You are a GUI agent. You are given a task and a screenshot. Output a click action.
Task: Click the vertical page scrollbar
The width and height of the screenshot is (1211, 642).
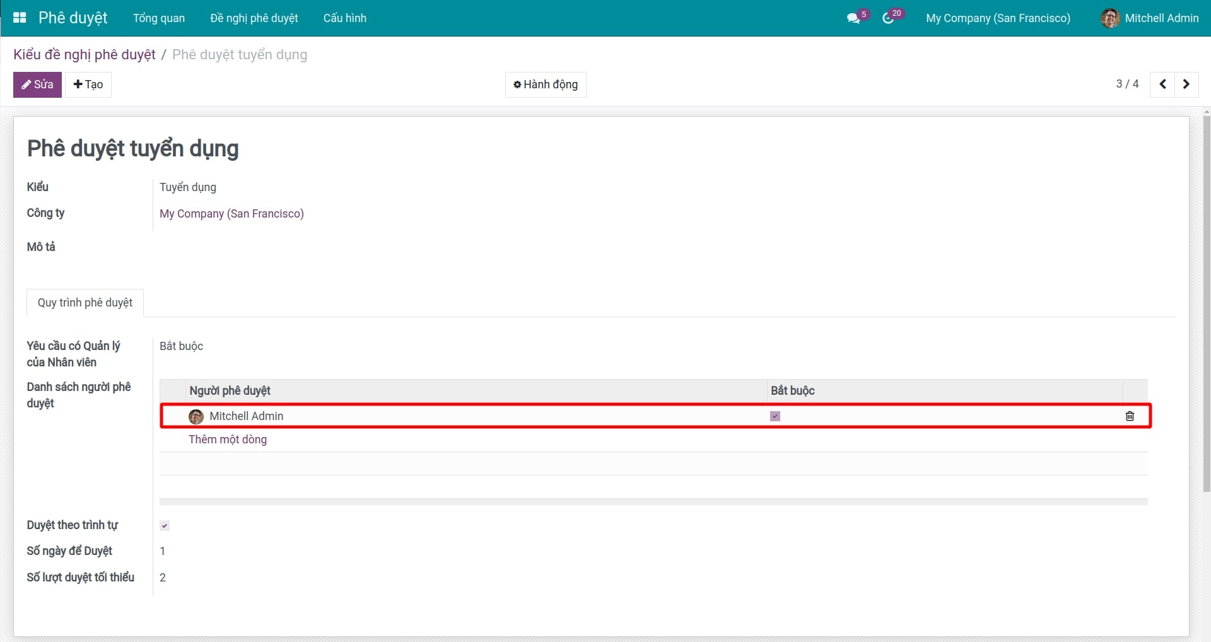click(1206, 303)
